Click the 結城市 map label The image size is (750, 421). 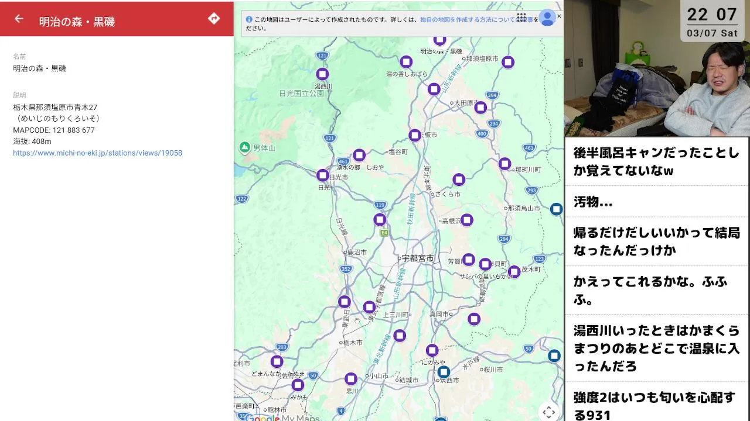pyautogui.click(x=408, y=380)
